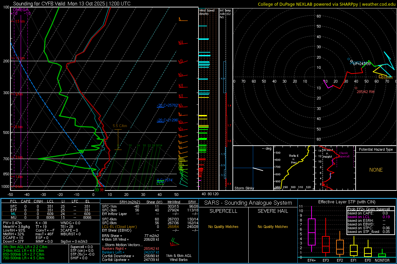Click the 500 pressure level label

6,132
